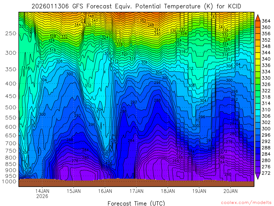Click the 364 value on the color scale
274x206 pixels.
pyautogui.click(x=266, y=21)
